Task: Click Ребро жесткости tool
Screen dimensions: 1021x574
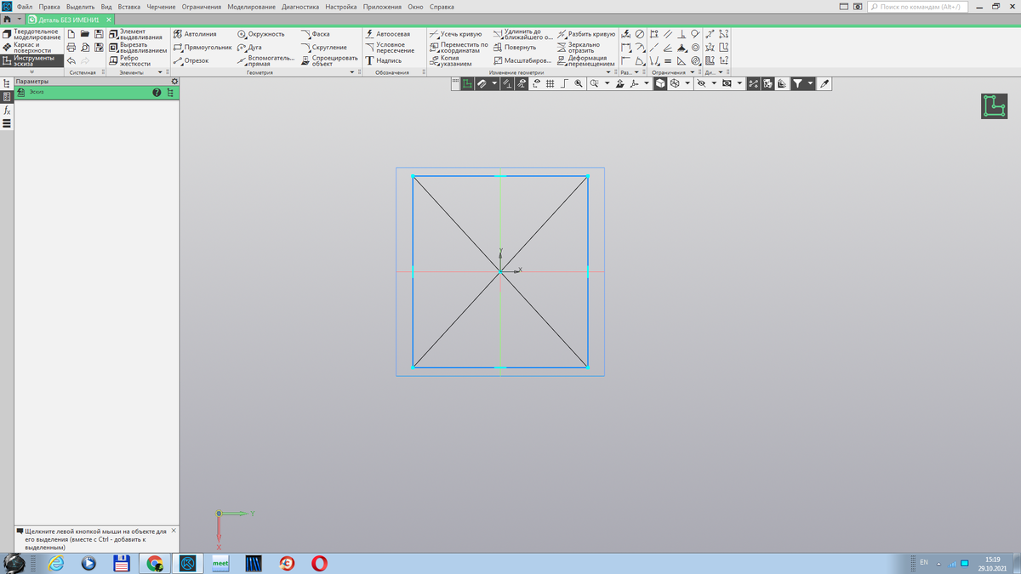Action: [x=129, y=61]
